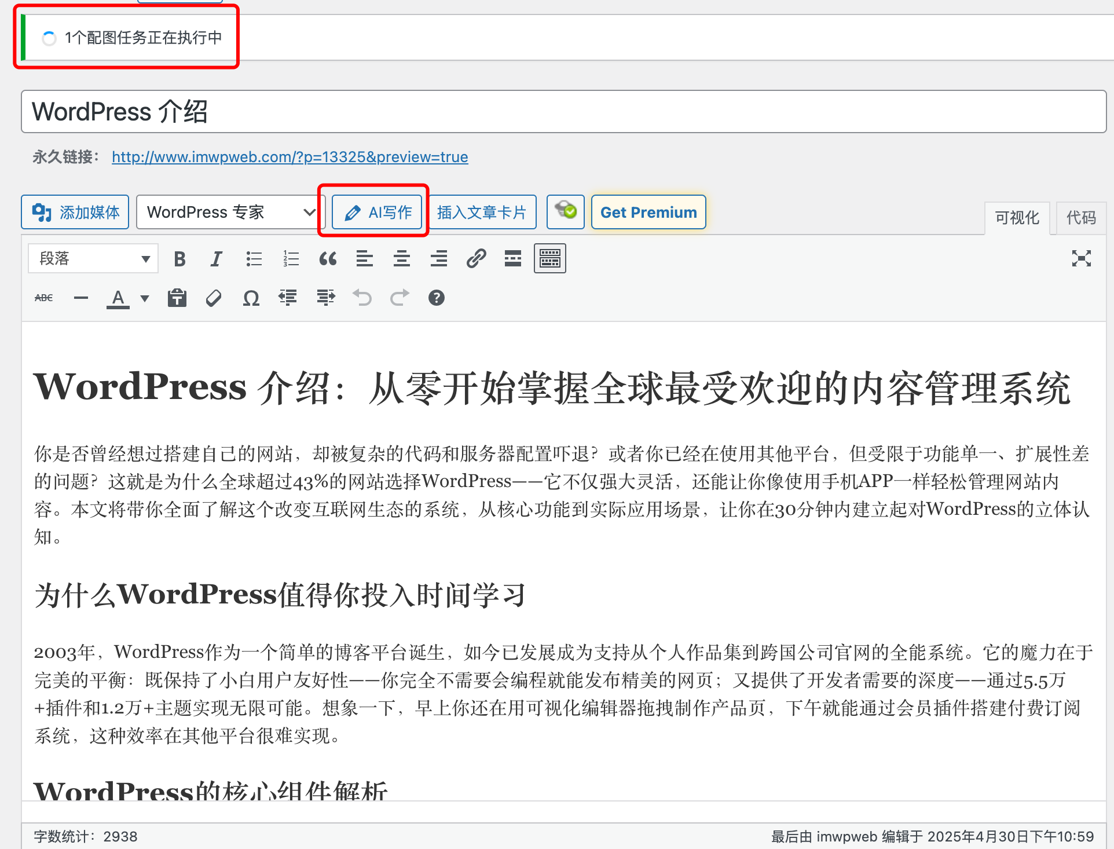Insert the Read More tag
Screen dimensions: 1114x849
513,258
